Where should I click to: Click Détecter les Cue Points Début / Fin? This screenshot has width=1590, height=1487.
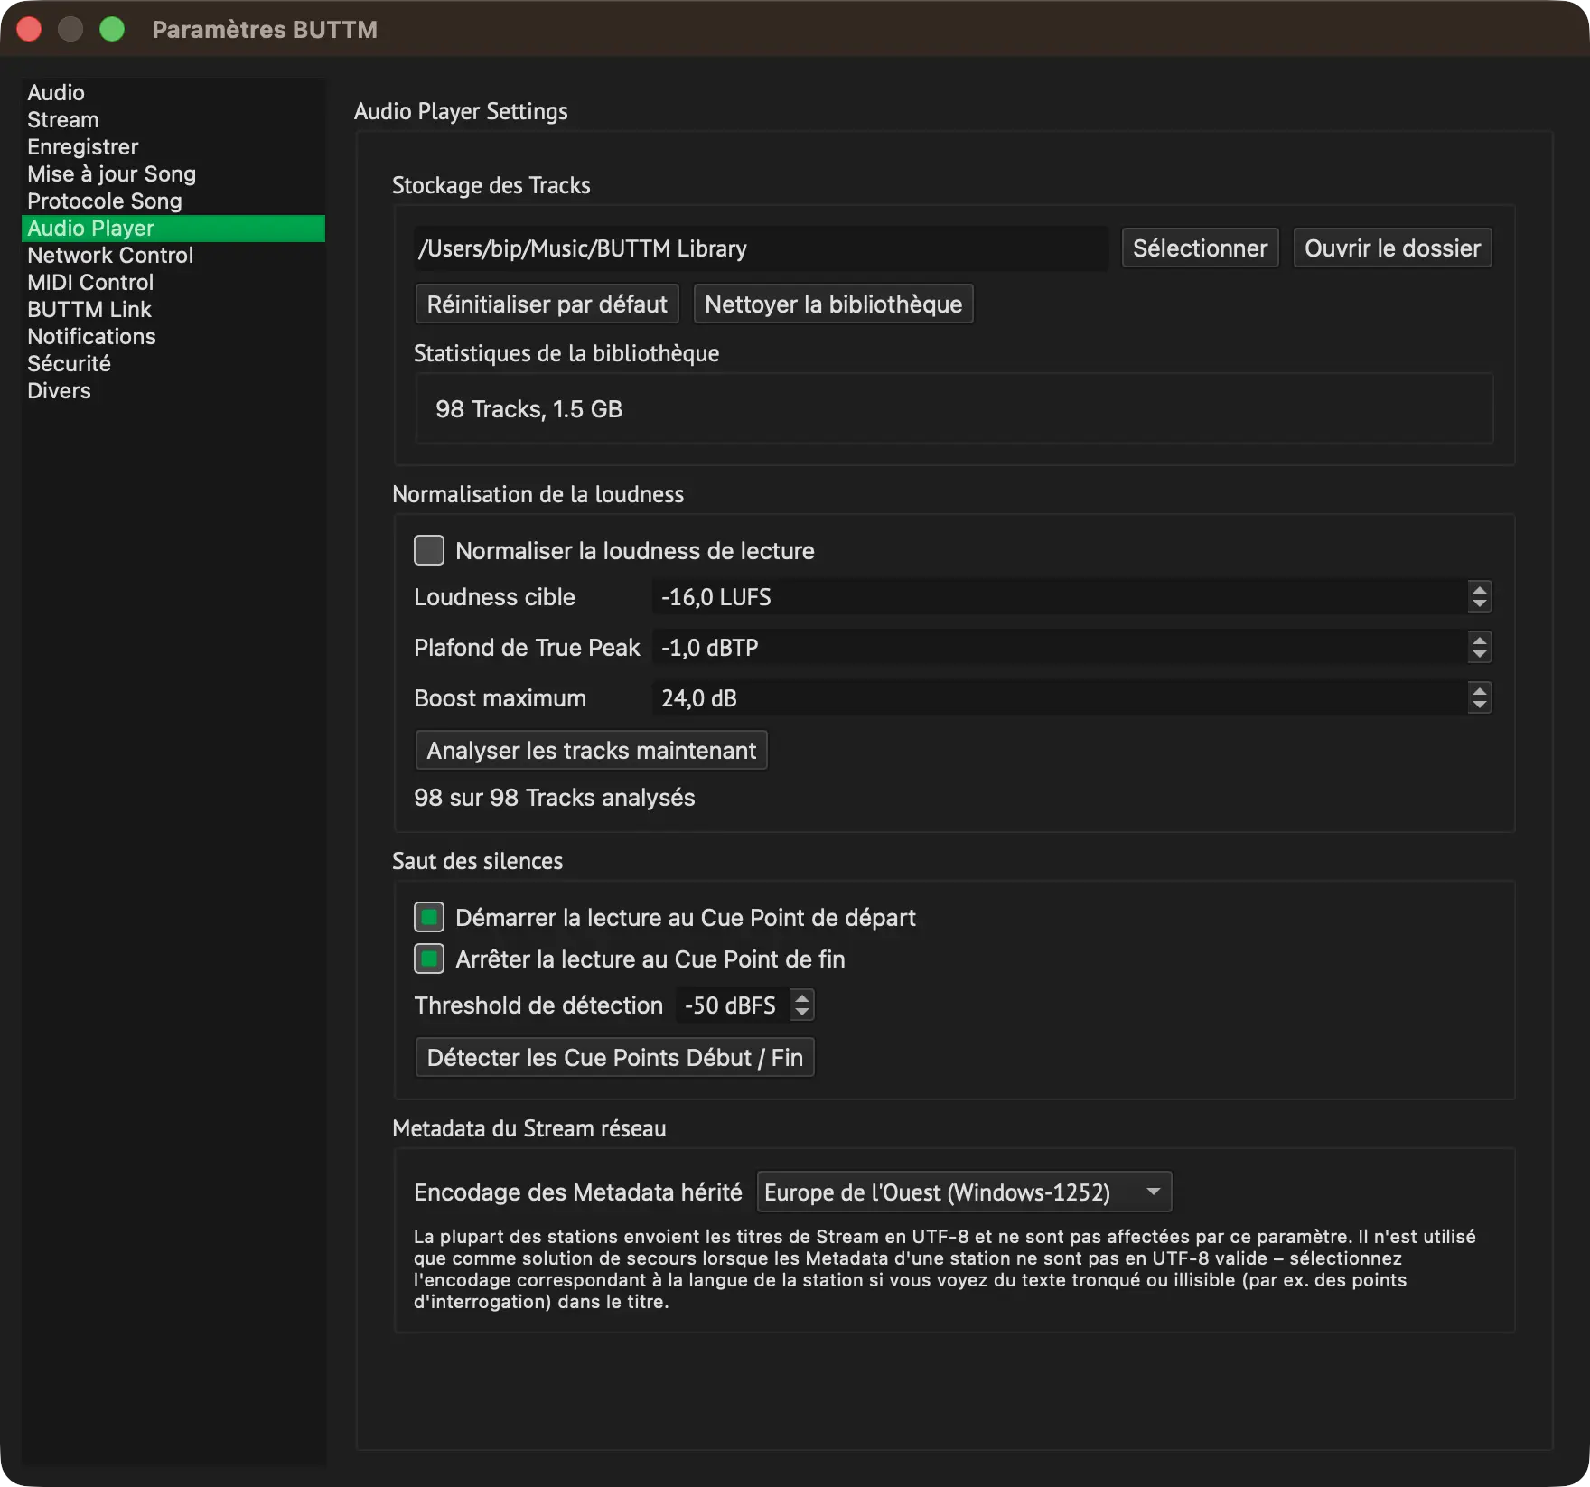coord(614,1058)
